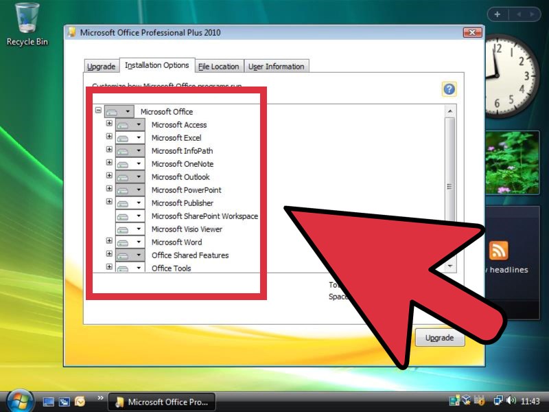This screenshot has height=412, width=549.
Task: Select the Microsoft OneNote tree label
Action: pos(183,164)
